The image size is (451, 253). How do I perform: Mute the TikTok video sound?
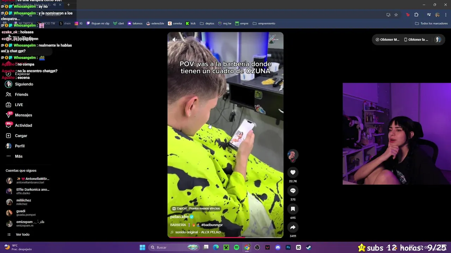(x=174, y=39)
